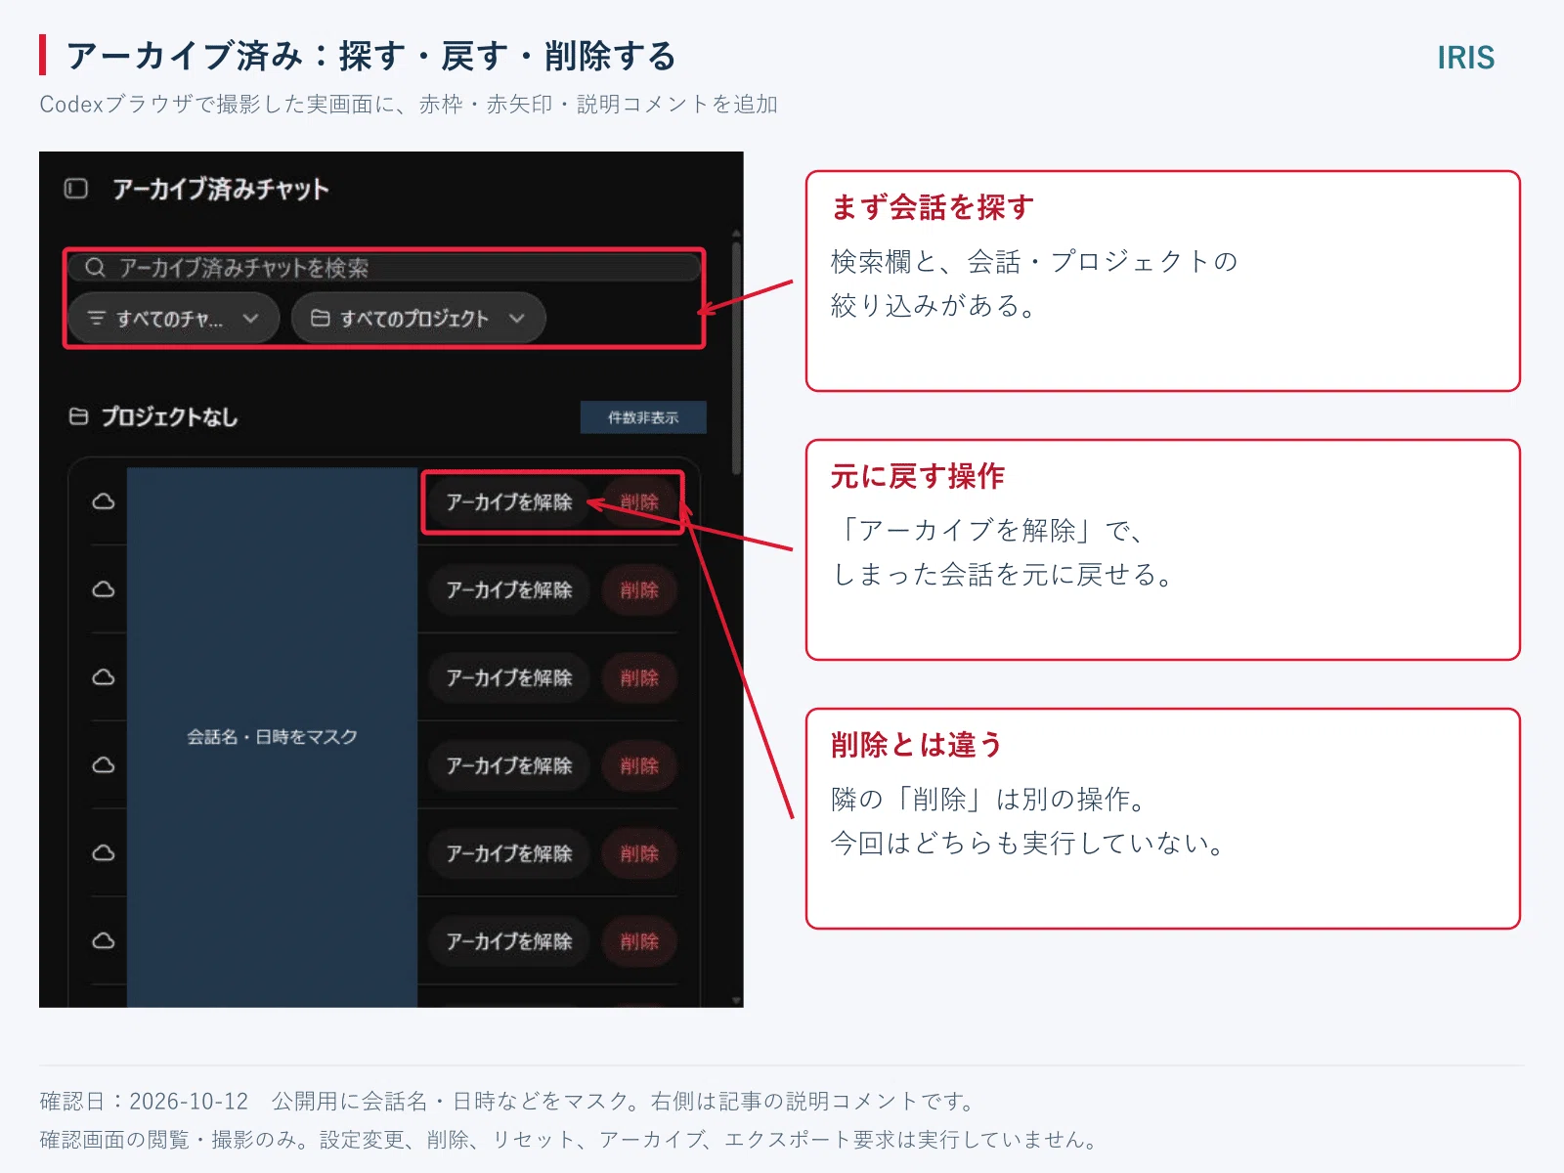
Task: Click アーカイブを解除 in the sixth chat row
Action: 509,941
